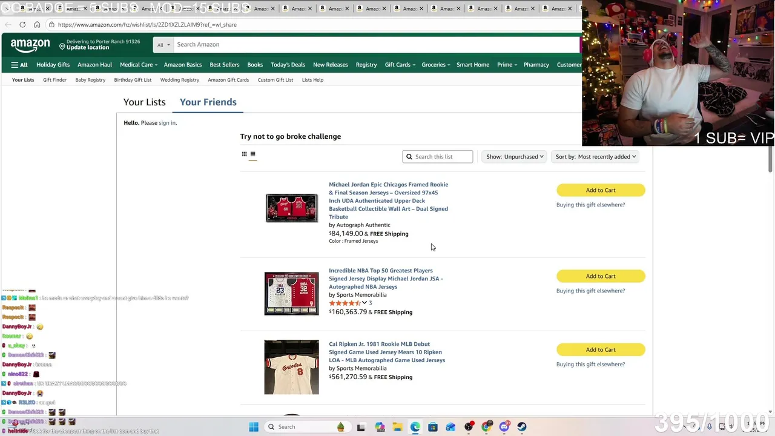Click the Amazon logo
Screen dimensions: 775x436
(x=30, y=45)
